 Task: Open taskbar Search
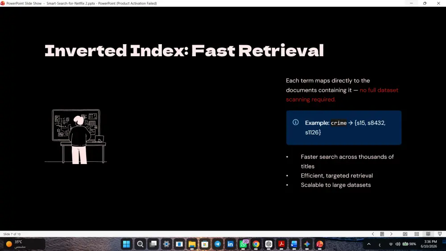click(140, 244)
